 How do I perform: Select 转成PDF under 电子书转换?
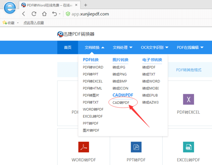pos(149,67)
